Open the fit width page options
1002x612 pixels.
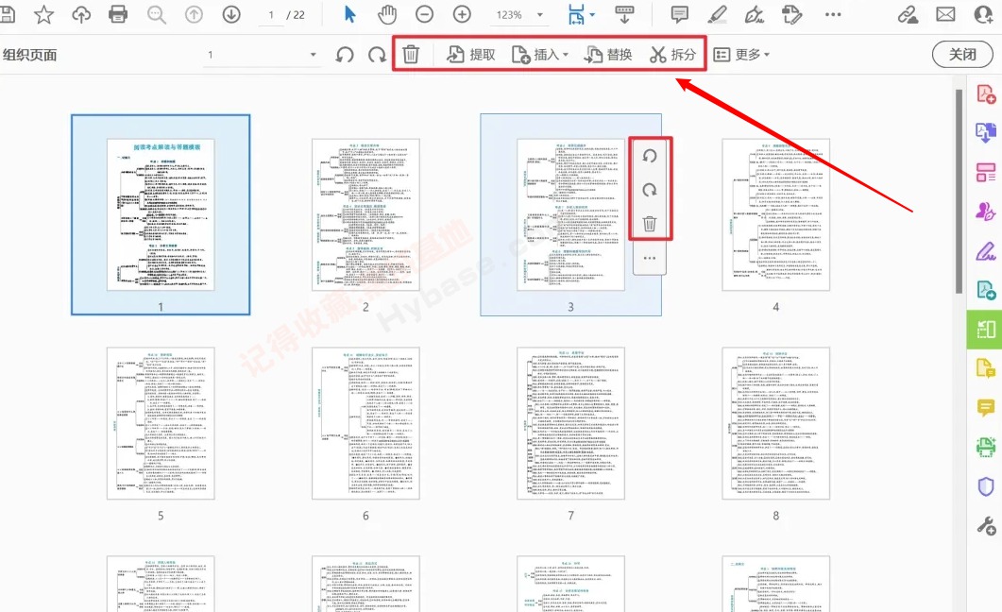tap(580, 14)
